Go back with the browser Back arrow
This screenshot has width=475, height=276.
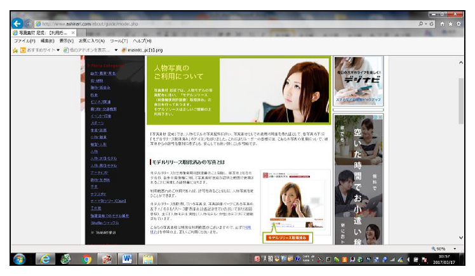click(17, 23)
